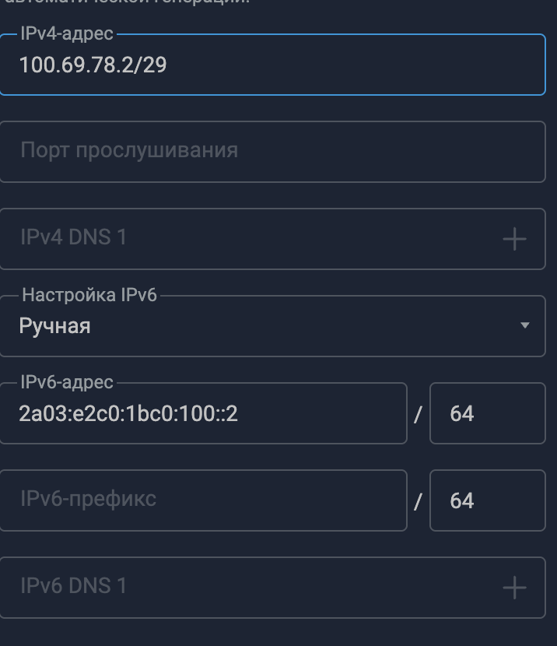This screenshot has width=557, height=646.
Task: Click the IPv6-префикс length box 64
Action: point(488,500)
